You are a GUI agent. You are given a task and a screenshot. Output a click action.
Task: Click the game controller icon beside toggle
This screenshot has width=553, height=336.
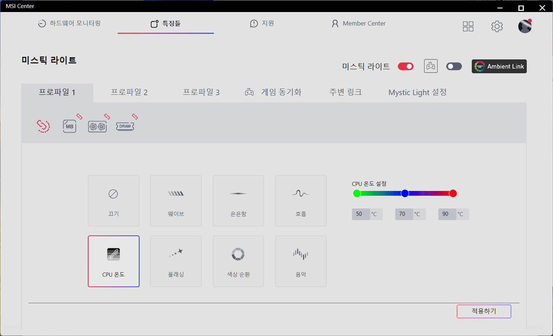pos(431,66)
